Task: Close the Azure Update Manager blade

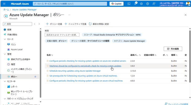Action: coord(185,15)
